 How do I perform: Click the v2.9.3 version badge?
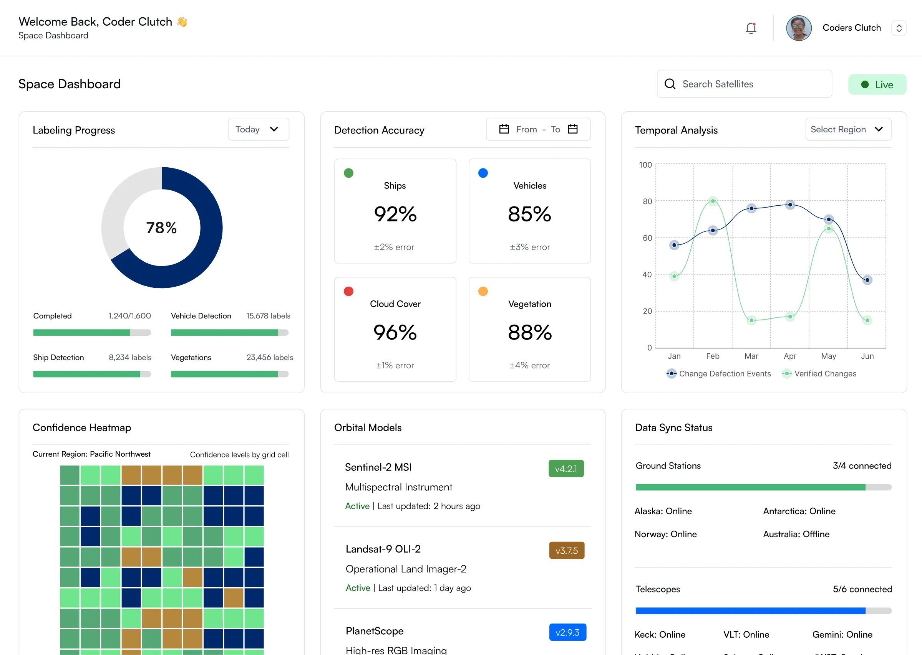point(567,632)
